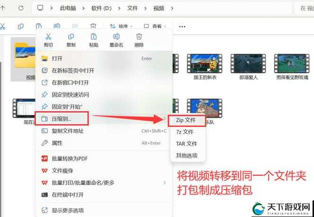
Task: Click the search box at top right
Action: coord(305,8)
